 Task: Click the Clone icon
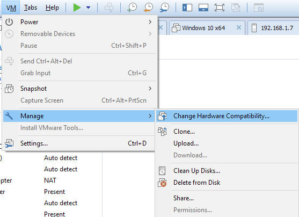(162, 132)
